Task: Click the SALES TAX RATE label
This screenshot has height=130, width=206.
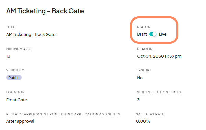Action: click(x=150, y=114)
